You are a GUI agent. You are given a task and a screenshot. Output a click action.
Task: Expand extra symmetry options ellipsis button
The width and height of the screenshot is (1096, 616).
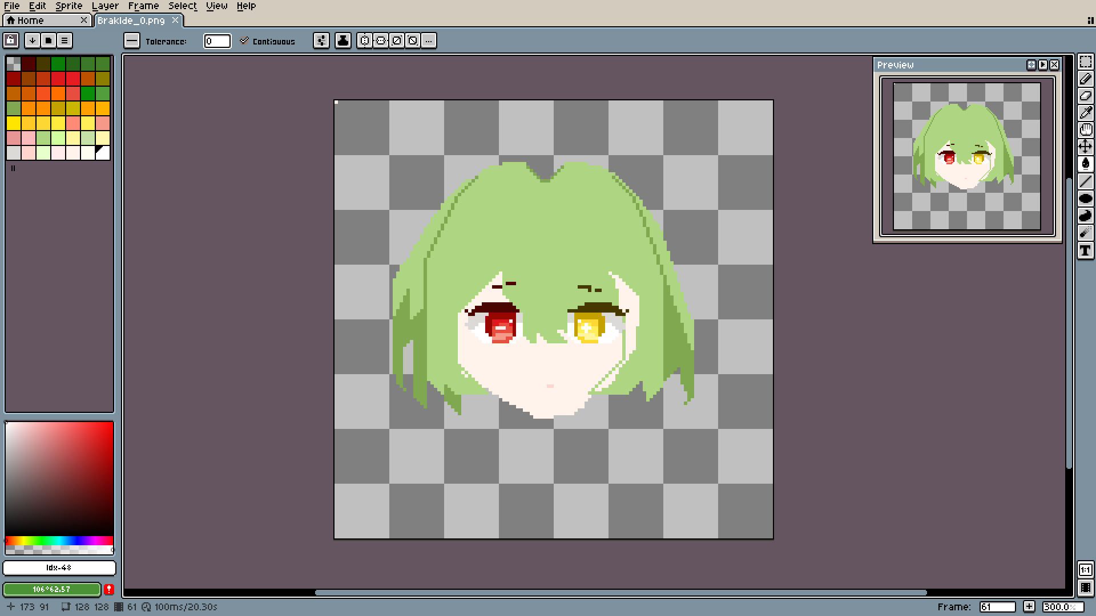(429, 40)
